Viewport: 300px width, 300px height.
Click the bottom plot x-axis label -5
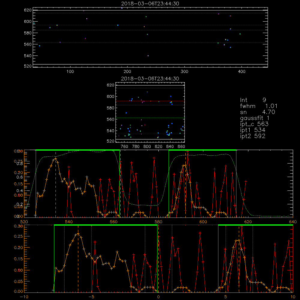[91, 297]
